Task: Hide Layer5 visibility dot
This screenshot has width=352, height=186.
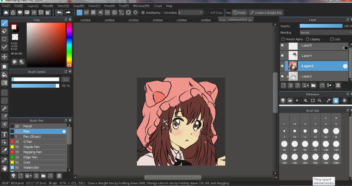Action: (x=283, y=45)
